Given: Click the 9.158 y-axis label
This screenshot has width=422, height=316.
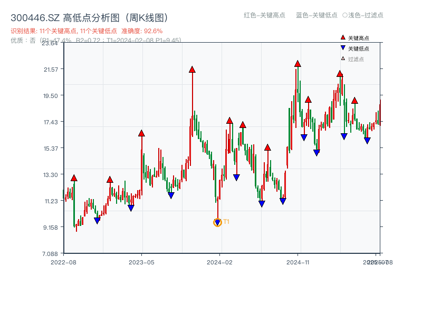Looking at the screenshot, I should click(51, 228).
